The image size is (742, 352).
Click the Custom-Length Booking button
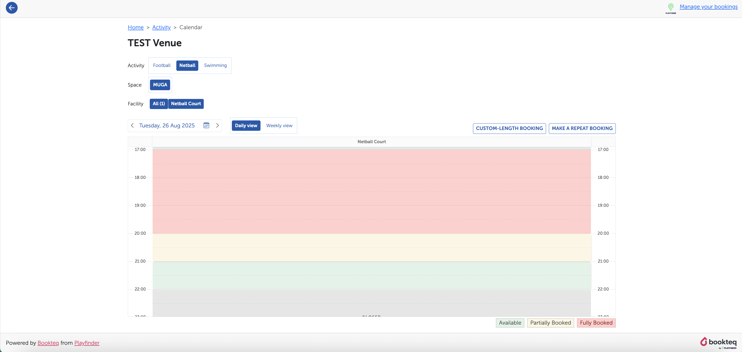pos(509,129)
